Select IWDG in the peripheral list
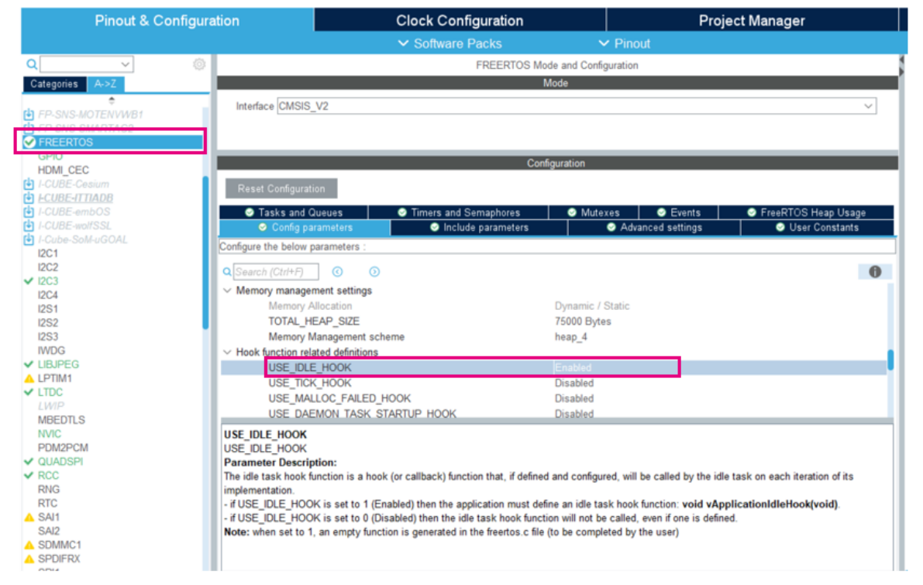The height and width of the screenshot is (585, 923). coord(52,351)
